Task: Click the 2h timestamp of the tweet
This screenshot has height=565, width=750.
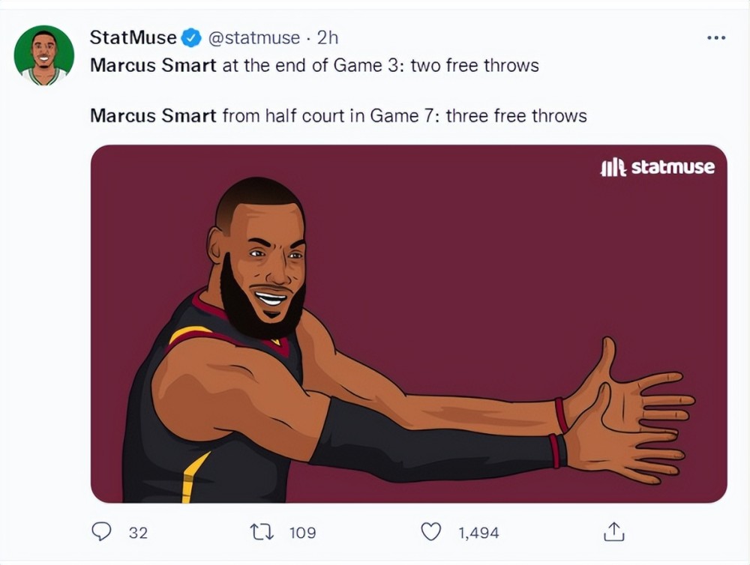Action: tap(328, 37)
